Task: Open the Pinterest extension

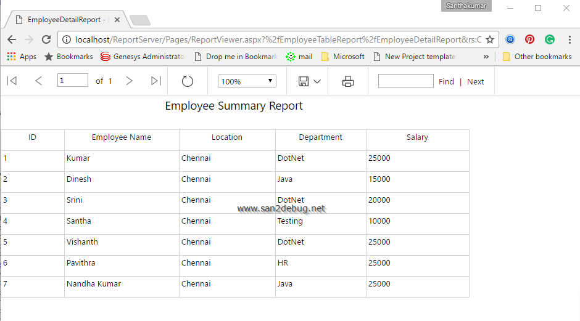Action: [x=529, y=39]
